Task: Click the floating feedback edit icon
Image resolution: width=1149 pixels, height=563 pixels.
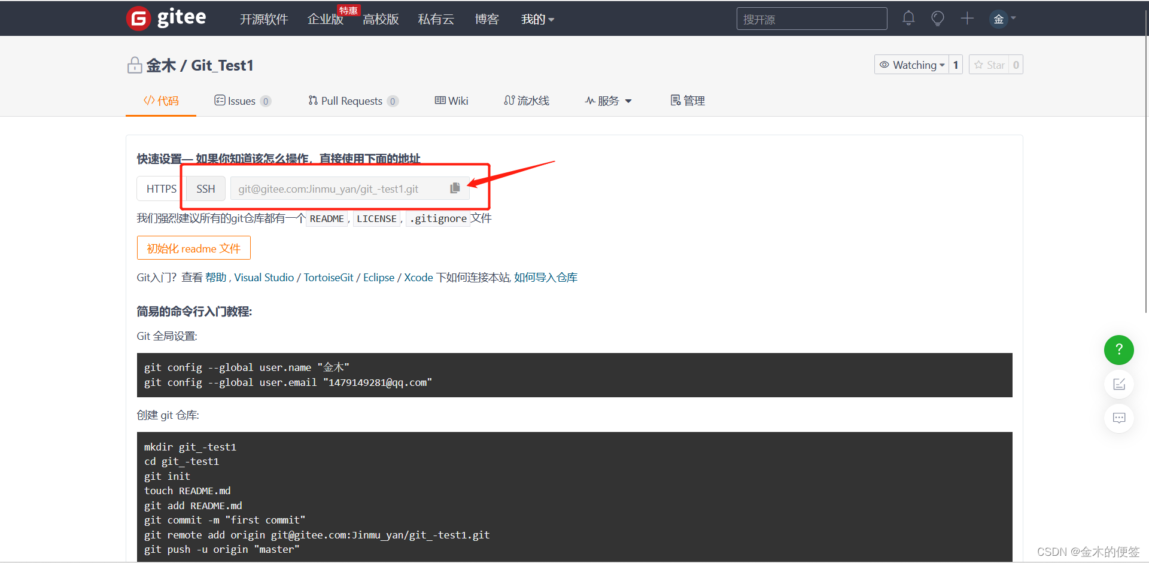Action: click(1119, 384)
